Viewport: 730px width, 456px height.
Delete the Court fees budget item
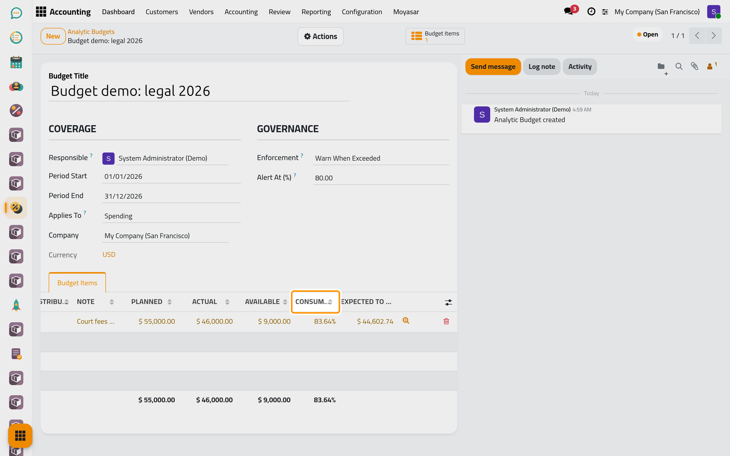(x=446, y=321)
